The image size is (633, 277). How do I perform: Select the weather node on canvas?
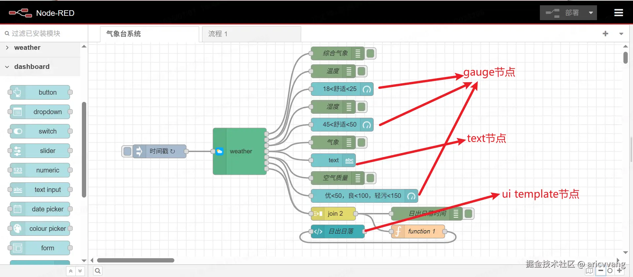pyautogui.click(x=240, y=151)
